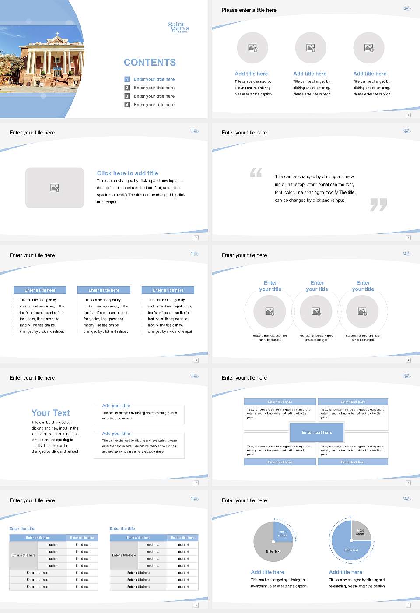Click the 'Click here to add title' heading
420x613 pixels.
coord(127,173)
